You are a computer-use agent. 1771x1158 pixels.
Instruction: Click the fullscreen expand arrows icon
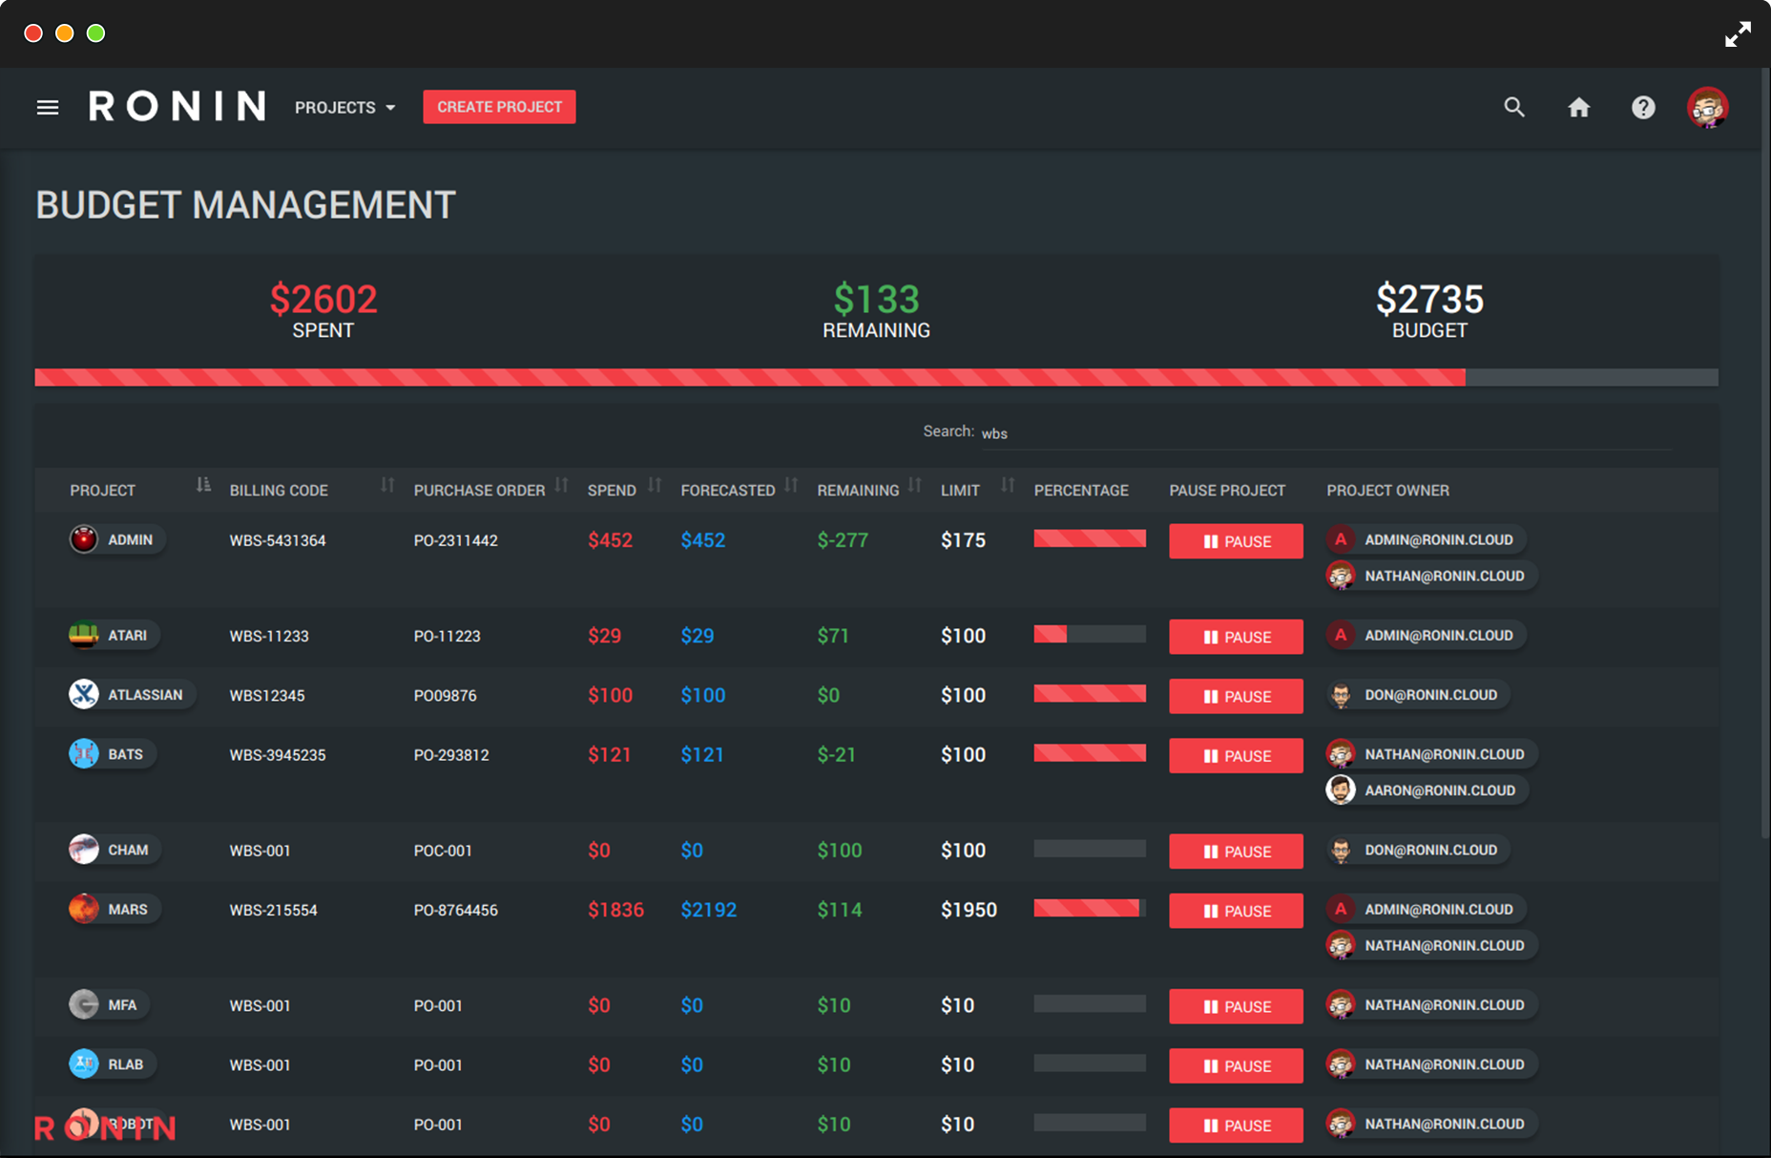(1738, 34)
